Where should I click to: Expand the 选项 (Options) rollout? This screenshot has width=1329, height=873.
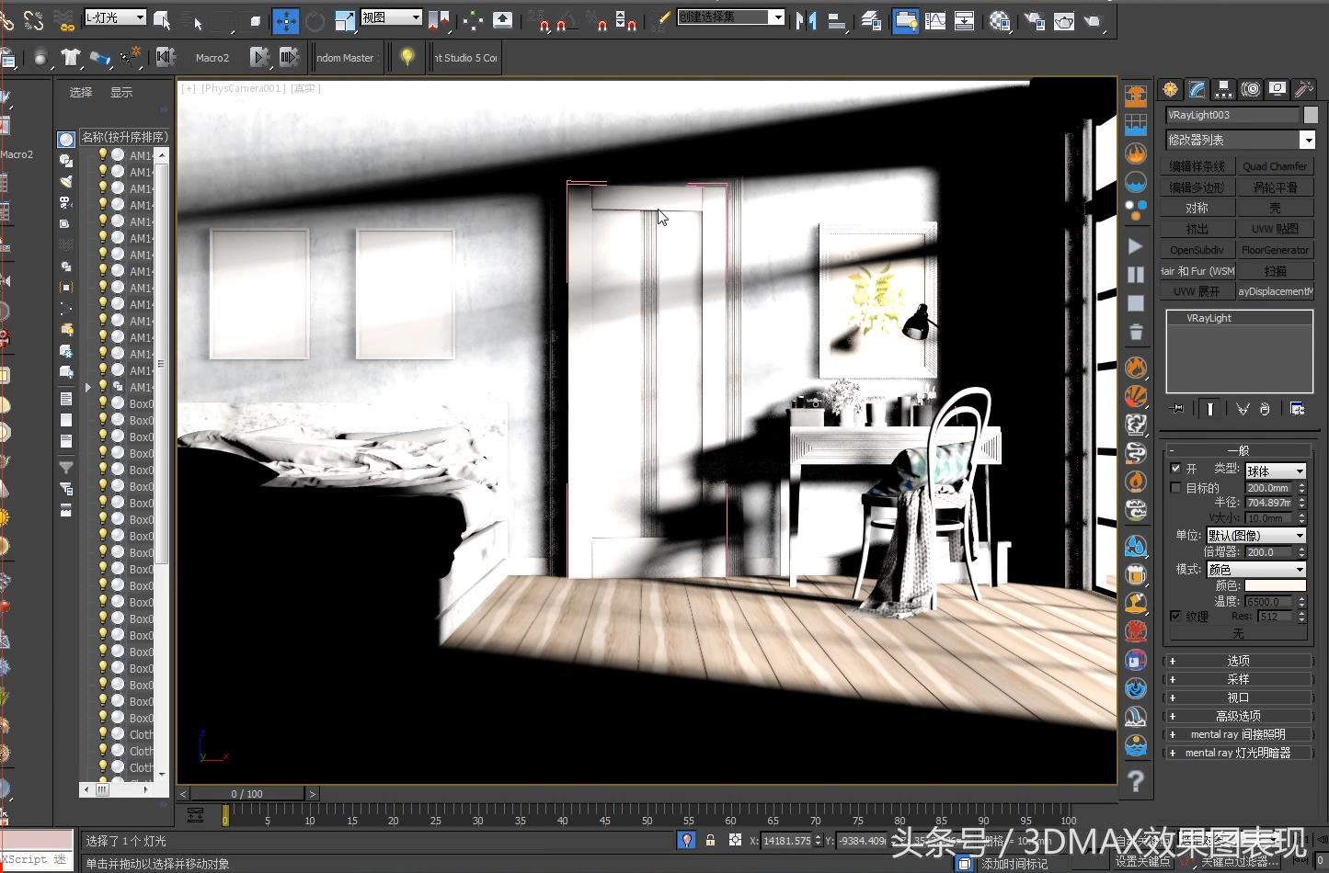pos(1237,661)
